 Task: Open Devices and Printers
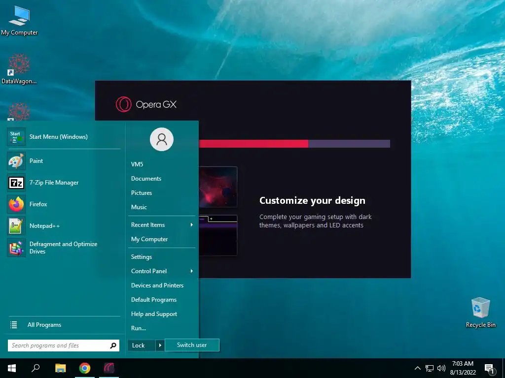coord(162,285)
